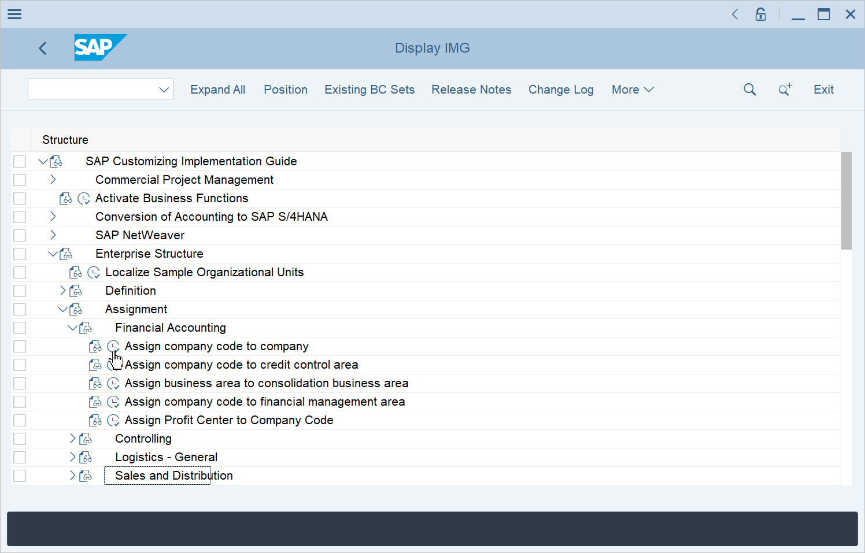865x553 pixels.
Task: Open Change Log
Action: click(561, 90)
